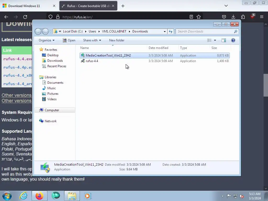
Task: Open the Explorer help button
Action: coord(233,40)
